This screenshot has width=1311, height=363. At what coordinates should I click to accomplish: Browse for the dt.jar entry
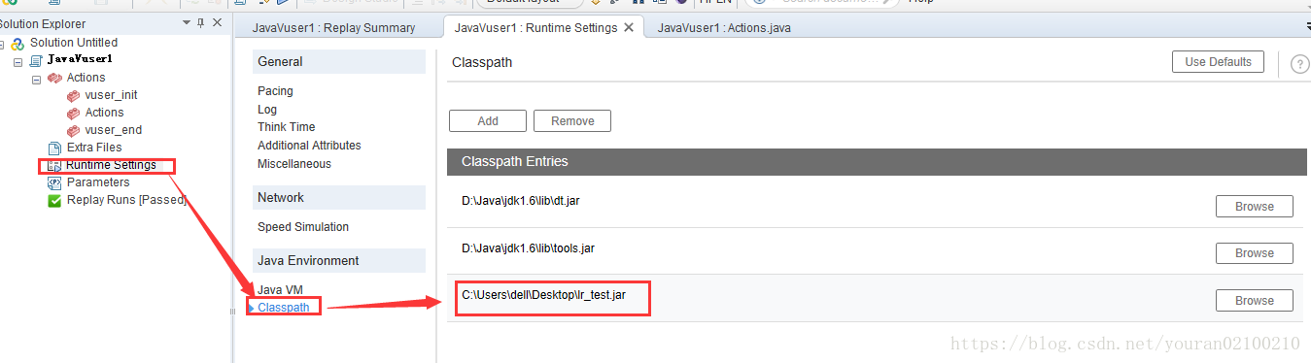click(1255, 206)
